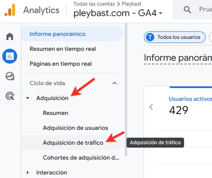This screenshot has width=212, height=178.
Task: Open the Explore icon in the sidebar
Action: pos(10,76)
